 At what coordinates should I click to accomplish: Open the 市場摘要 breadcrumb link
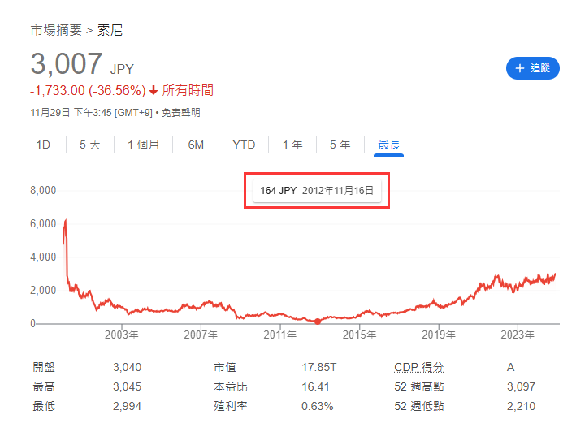(x=56, y=30)
